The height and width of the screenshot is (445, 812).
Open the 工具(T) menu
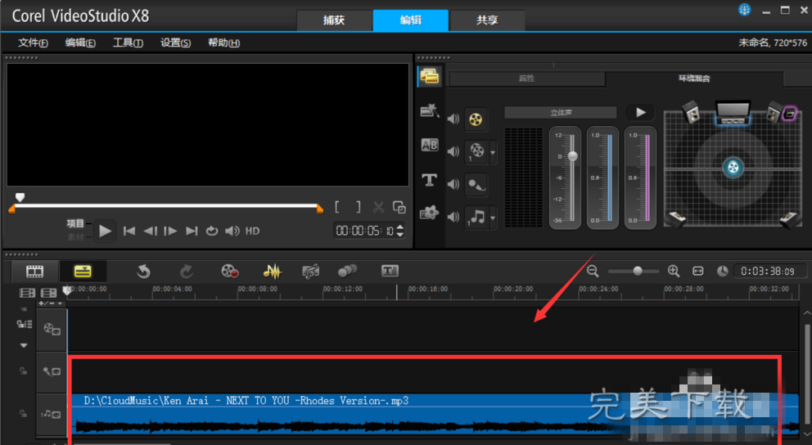pos(128,43)
